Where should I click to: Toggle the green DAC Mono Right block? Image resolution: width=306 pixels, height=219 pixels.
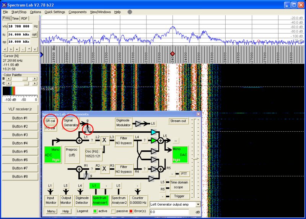click(x=180, y=155)
